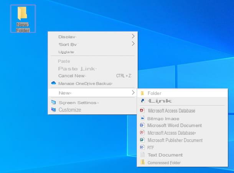234x173 pixels.
Task: Create a new Compressed Folder
Action: tap(164, 163)
